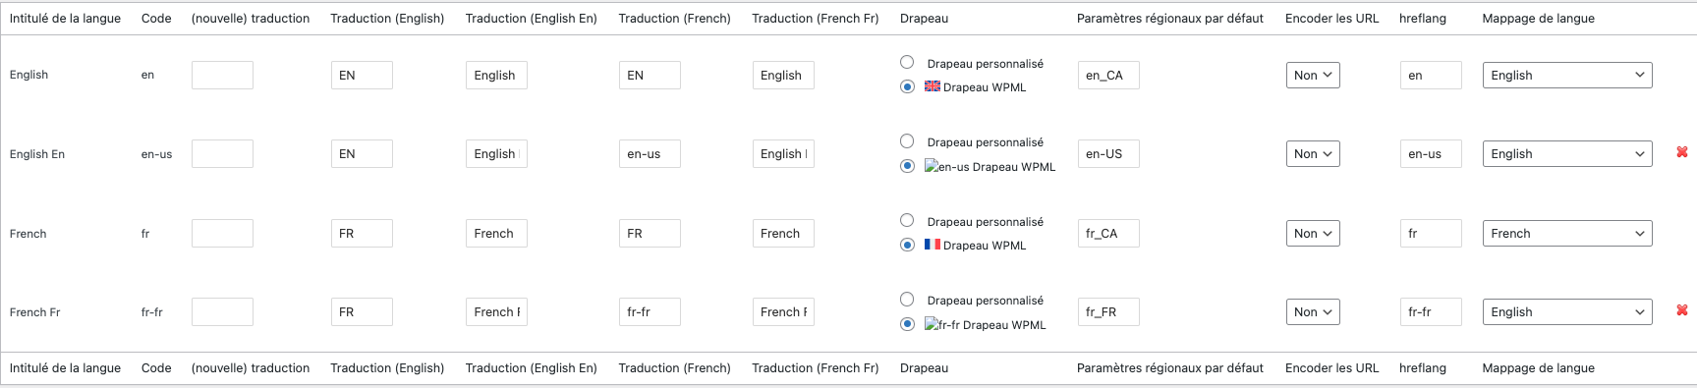Open Encoder les URL dropdown for French Fr
The image size is (1697, 388).
pyautogui.click(x=1313, y=311)
